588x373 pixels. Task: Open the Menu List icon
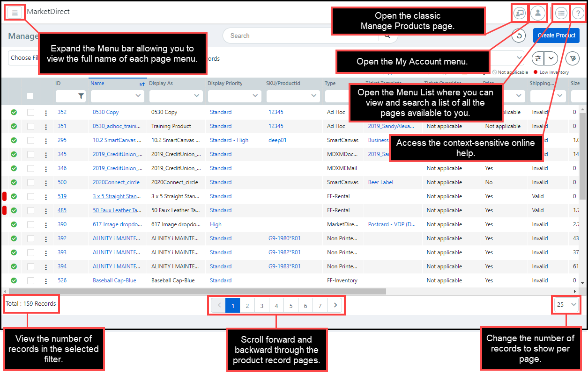pos(561,13)
